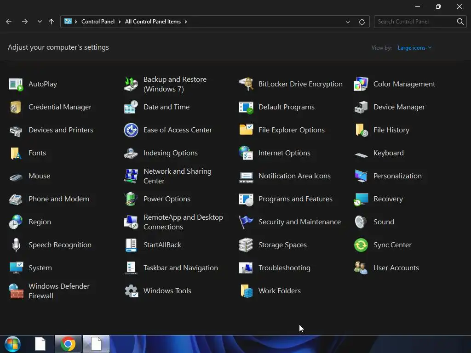The width and height of the screenshot is (471, 353).
Task: Open the Default Programs icon
Action: (246, 107)
